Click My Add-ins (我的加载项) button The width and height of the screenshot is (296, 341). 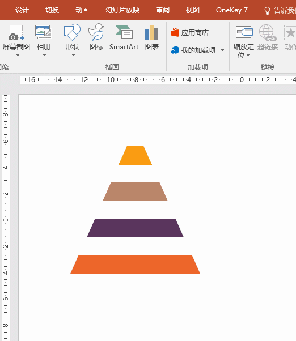pos(193,50)
